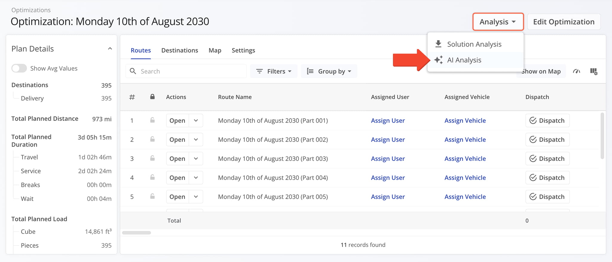
Task: Click the Edit Optimization button
Action: point(564,22)
